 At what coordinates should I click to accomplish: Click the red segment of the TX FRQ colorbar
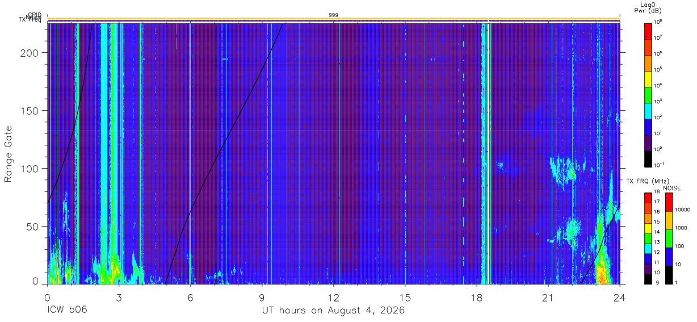tap(648, 198)
